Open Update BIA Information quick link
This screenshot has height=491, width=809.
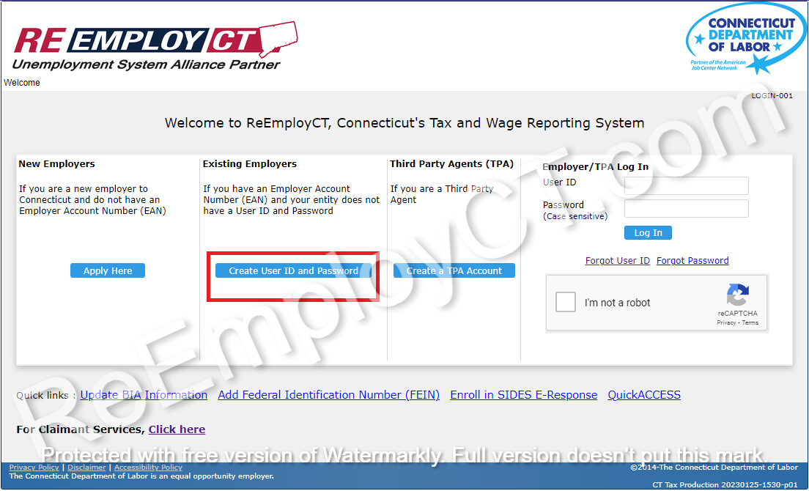144,395
